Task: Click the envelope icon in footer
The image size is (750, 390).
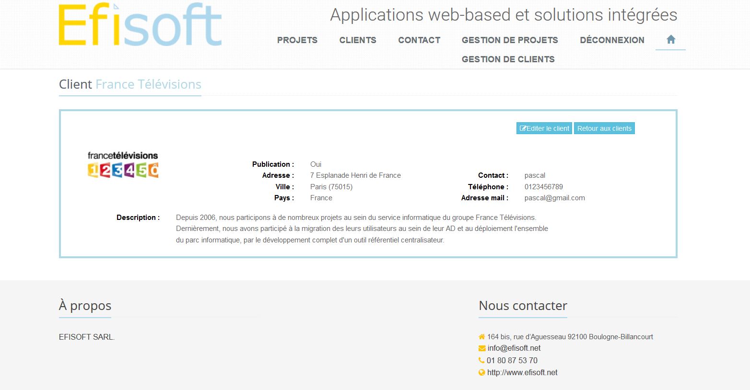Action: point(481,348)
